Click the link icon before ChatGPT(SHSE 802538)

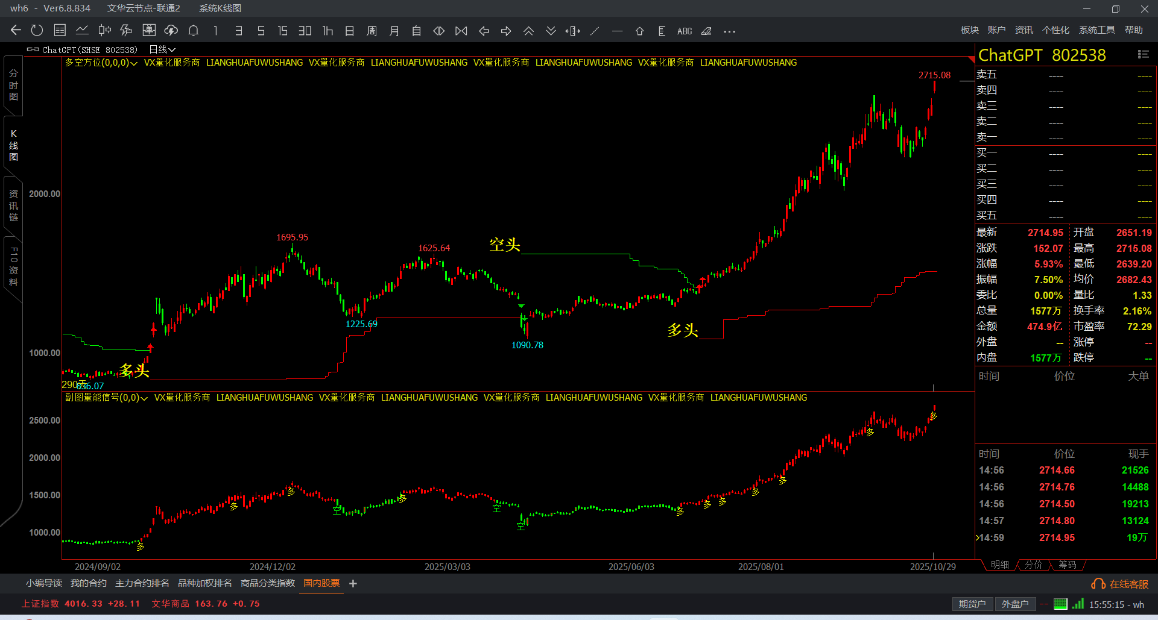33,49
